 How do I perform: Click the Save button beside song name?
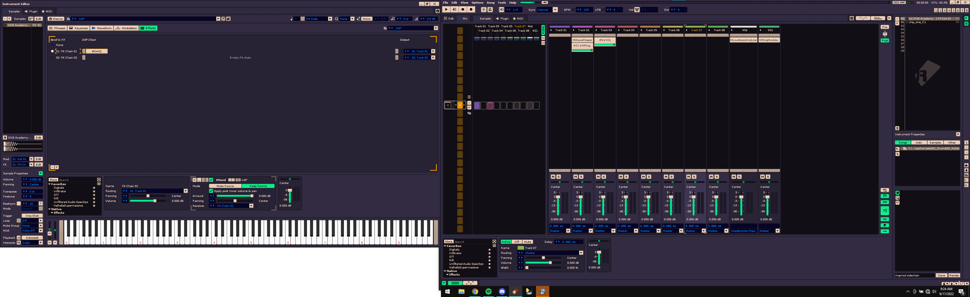(941, 276)
